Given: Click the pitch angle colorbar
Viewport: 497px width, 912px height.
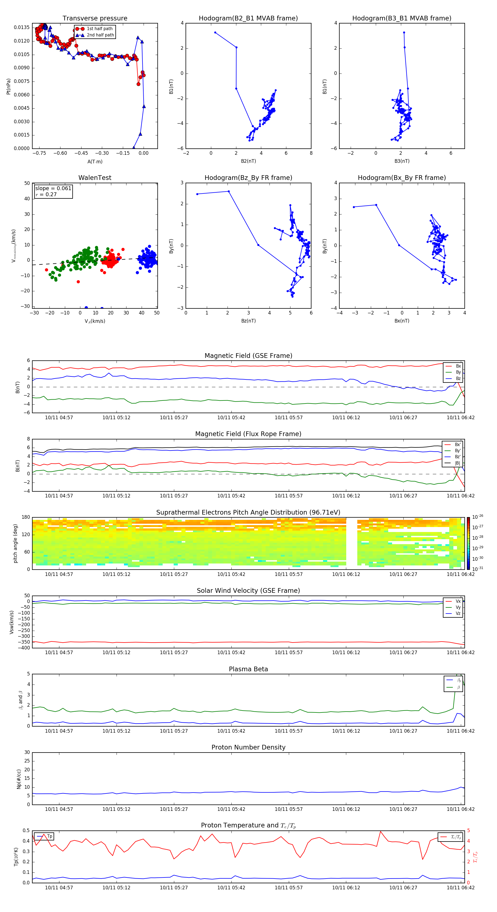Looking at the screenshot, I should [x=468, y=543].
